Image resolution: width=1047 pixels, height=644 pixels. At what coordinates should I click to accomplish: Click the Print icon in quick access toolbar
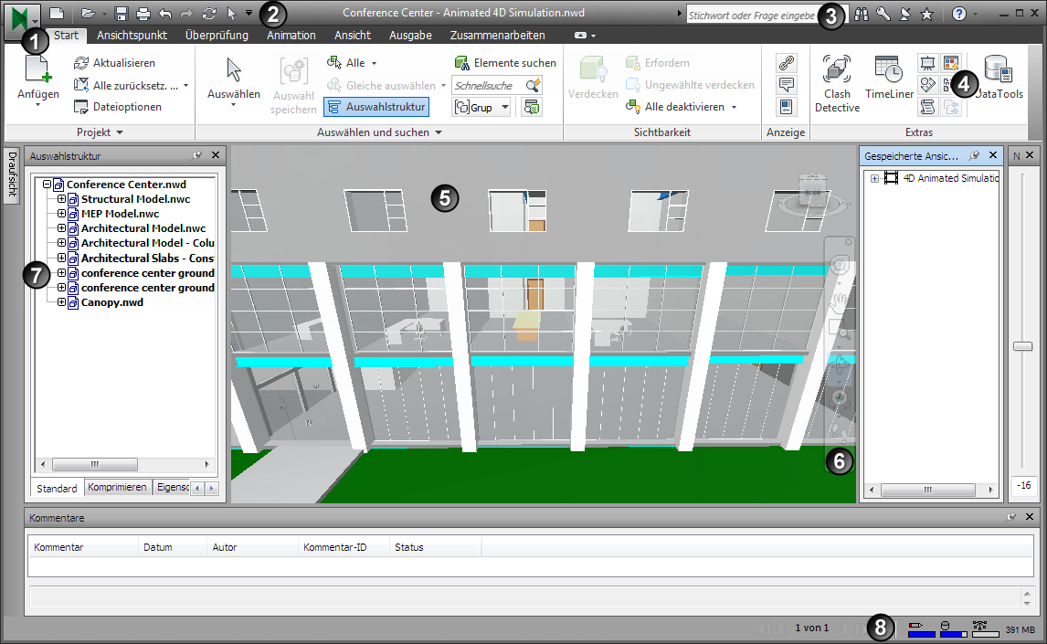(143, 14)
